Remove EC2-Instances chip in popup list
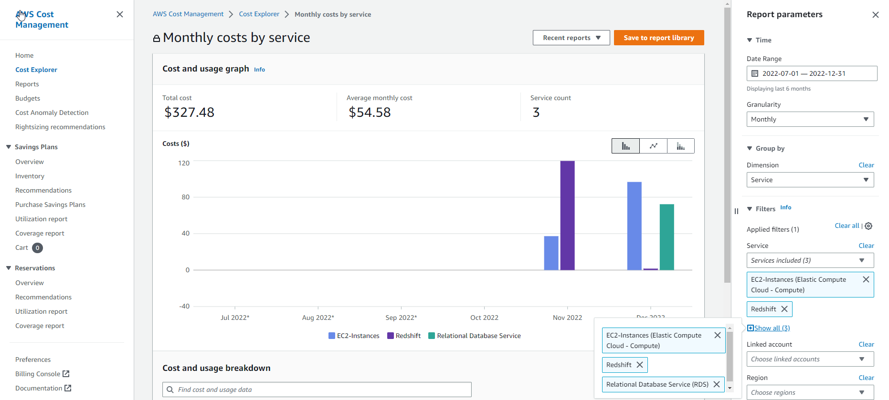Viewport: 889px width, 400px height. click(x=717, y=335)
